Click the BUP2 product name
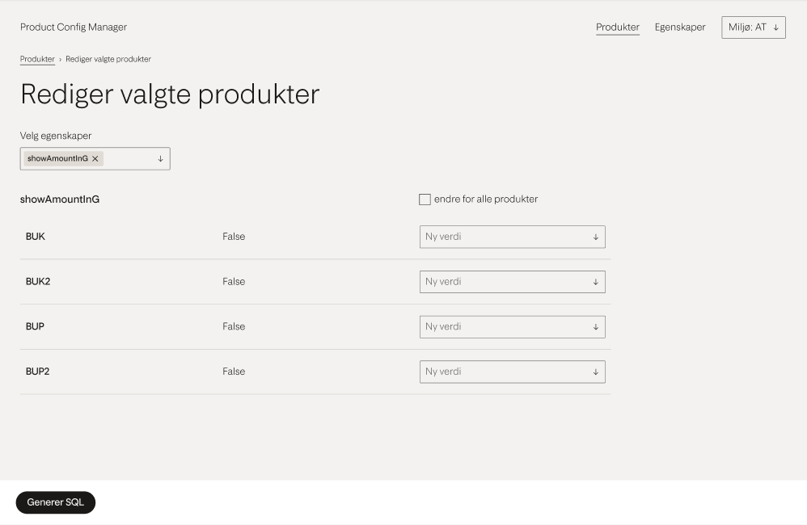Viewport: 807px width, 525px height. (37, 372)
